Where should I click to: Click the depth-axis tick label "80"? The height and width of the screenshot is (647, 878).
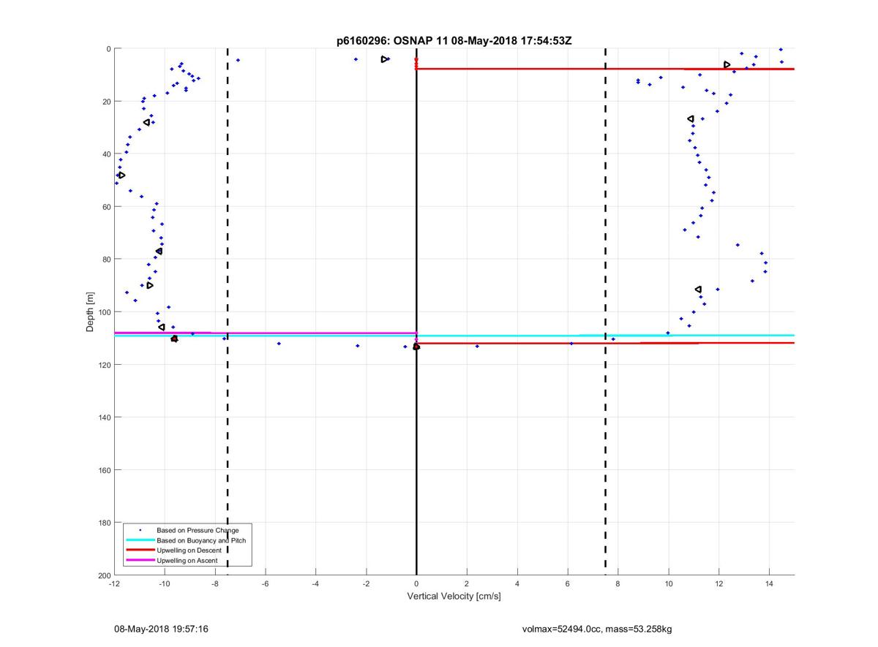(106, 260)
